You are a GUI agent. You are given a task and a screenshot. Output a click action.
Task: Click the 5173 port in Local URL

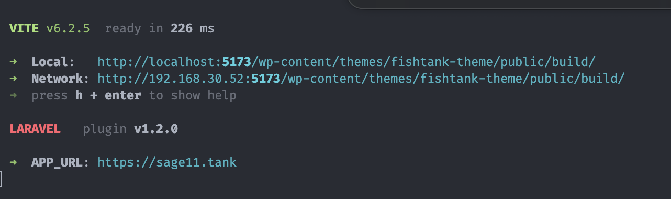point(237,62)
